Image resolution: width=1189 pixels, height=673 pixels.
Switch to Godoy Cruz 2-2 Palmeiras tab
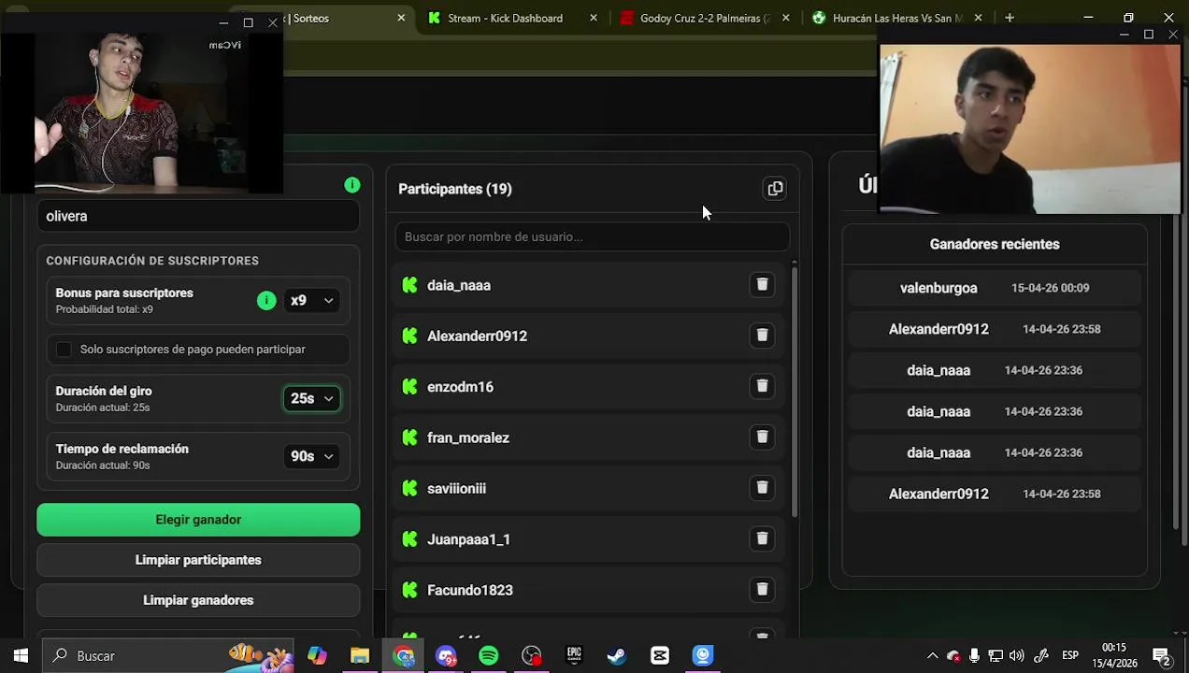(705, 18)
